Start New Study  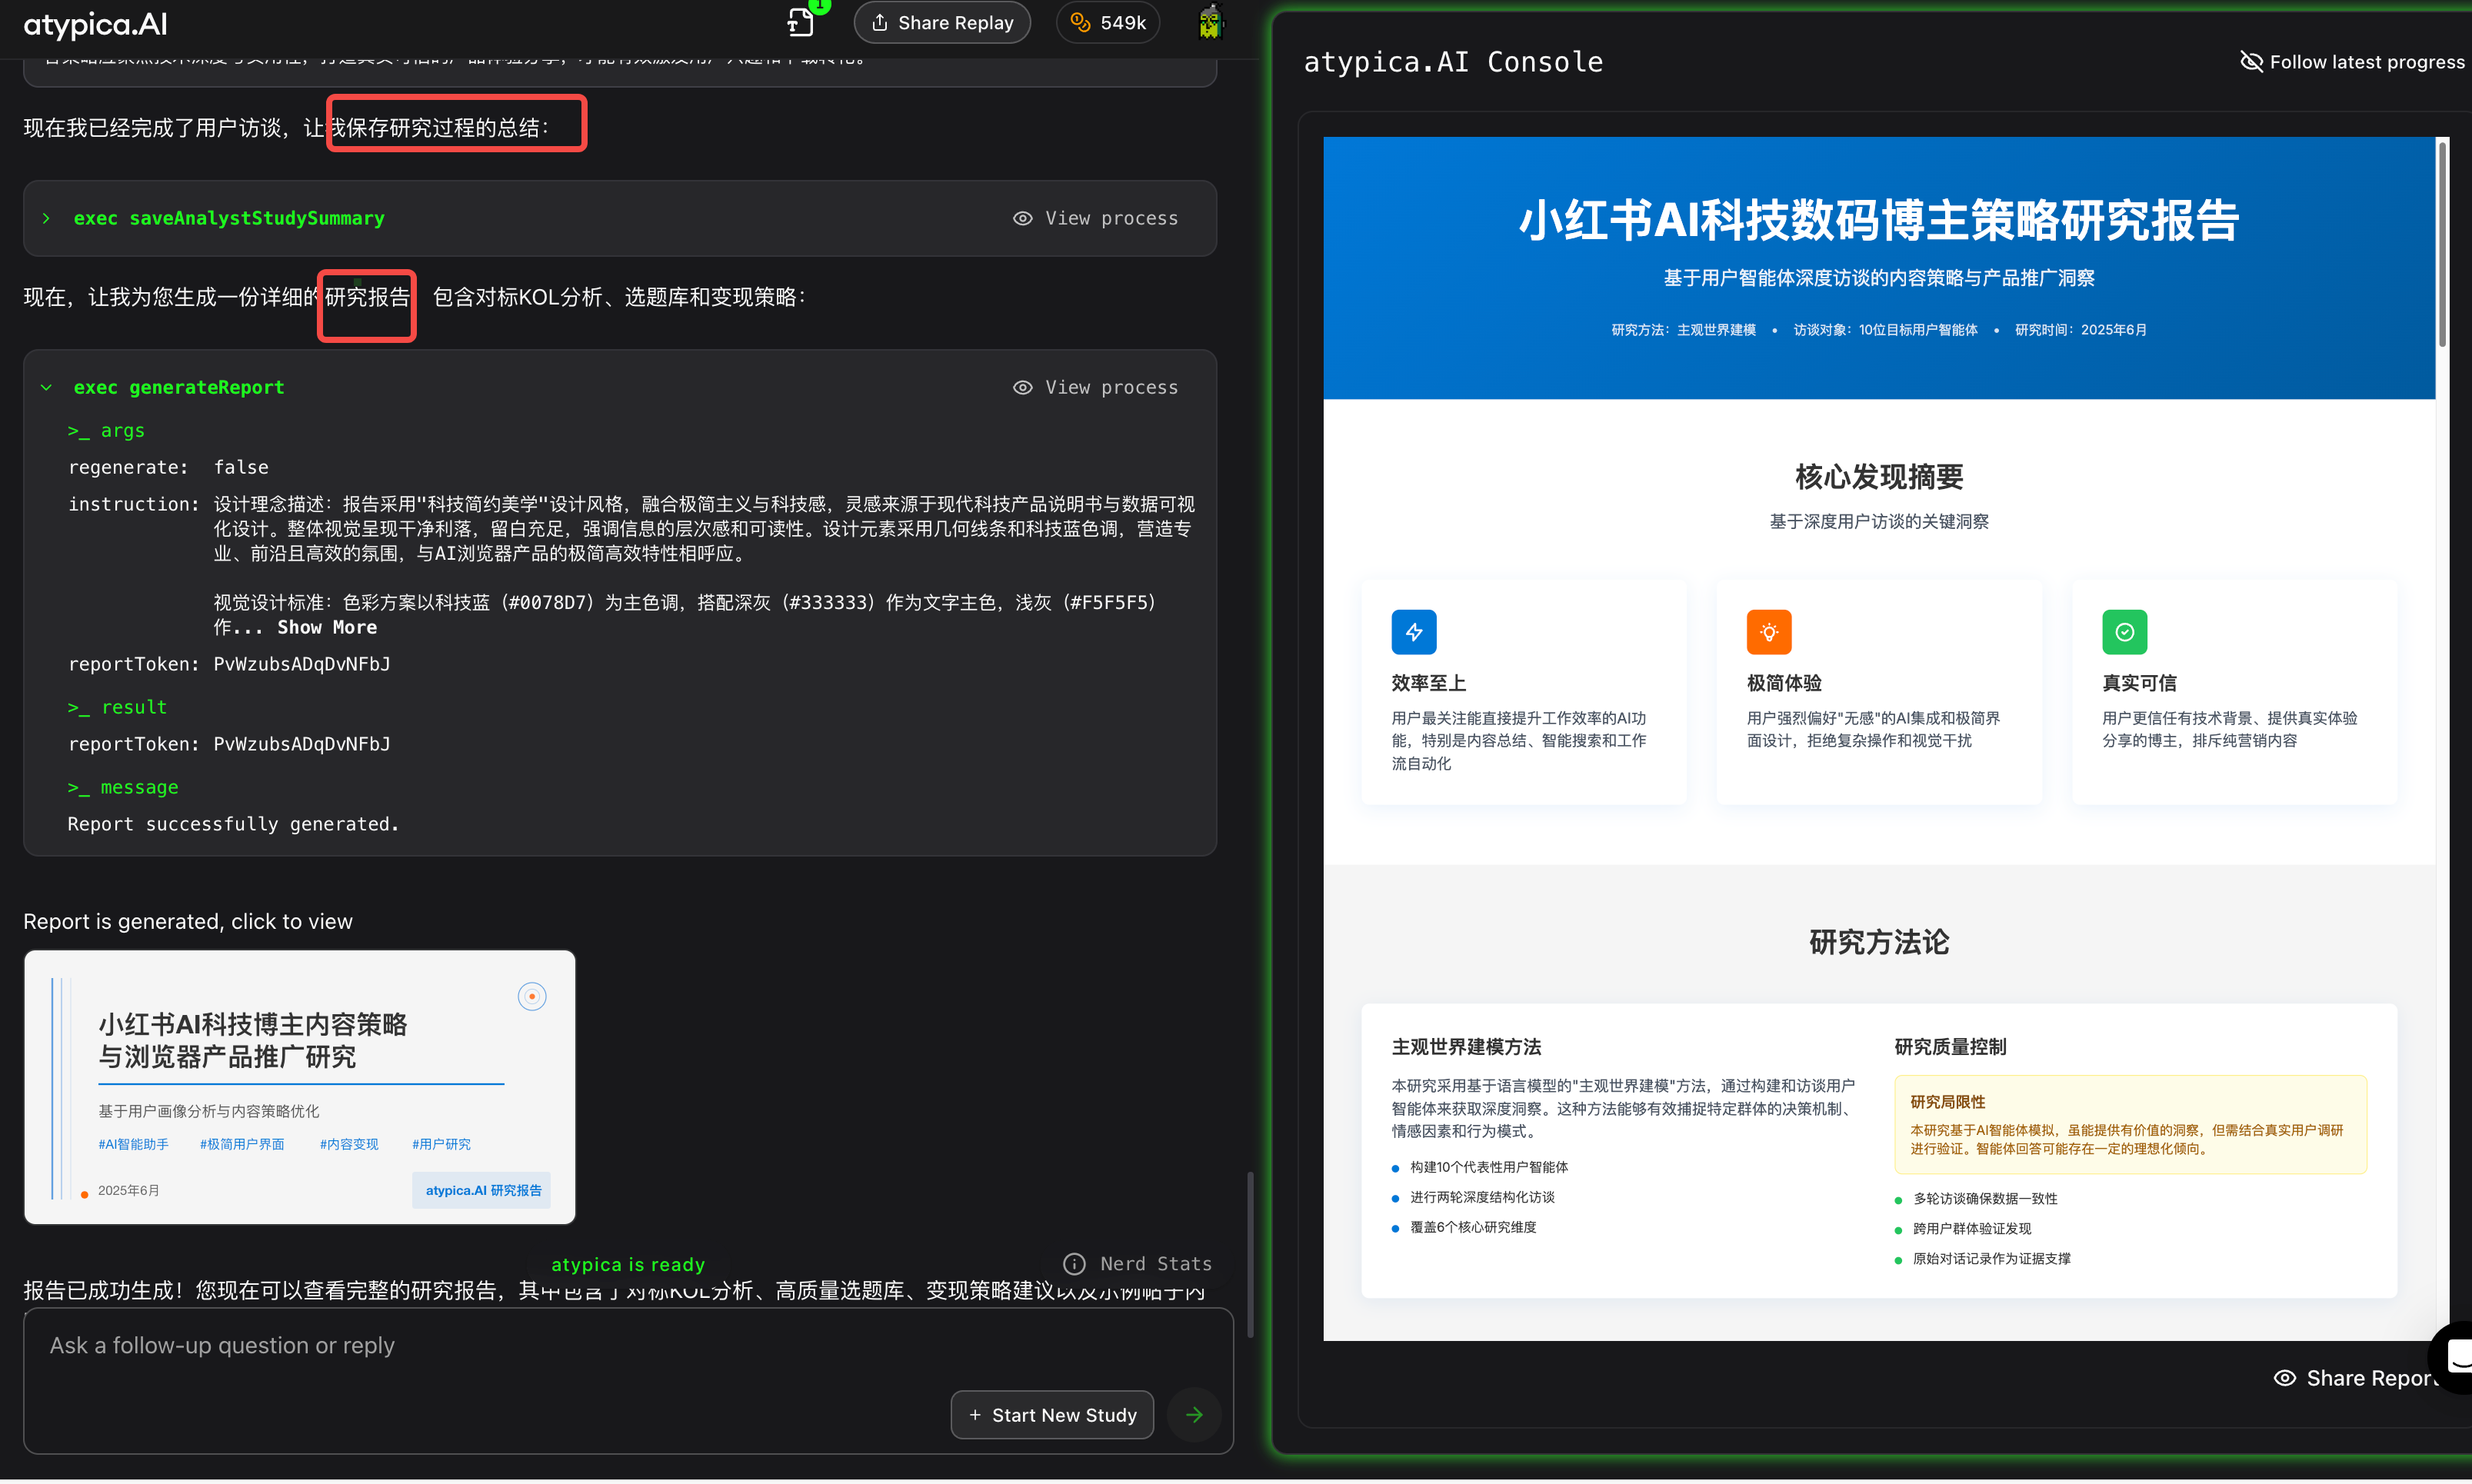tap(1052, 1415)
